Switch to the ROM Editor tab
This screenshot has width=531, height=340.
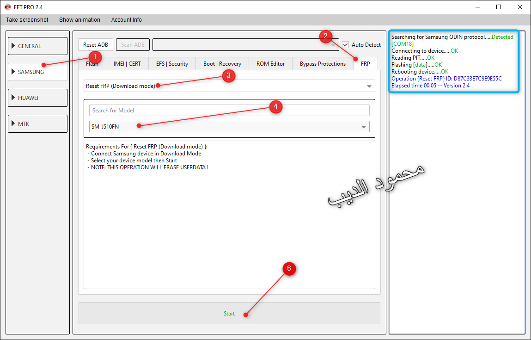coord(270,64)
